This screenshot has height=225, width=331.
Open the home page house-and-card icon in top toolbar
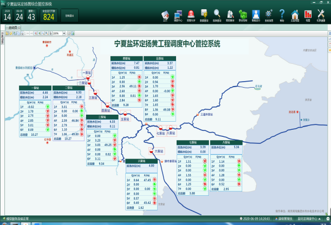point(165,15)
